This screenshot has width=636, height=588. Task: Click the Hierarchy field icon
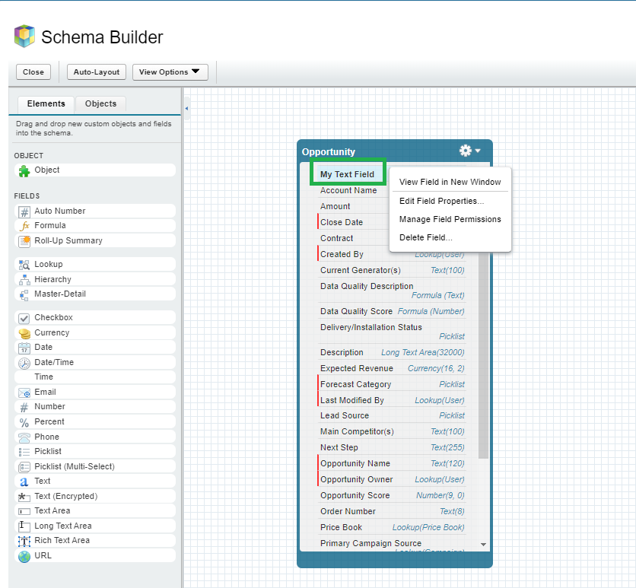[24, 280]
